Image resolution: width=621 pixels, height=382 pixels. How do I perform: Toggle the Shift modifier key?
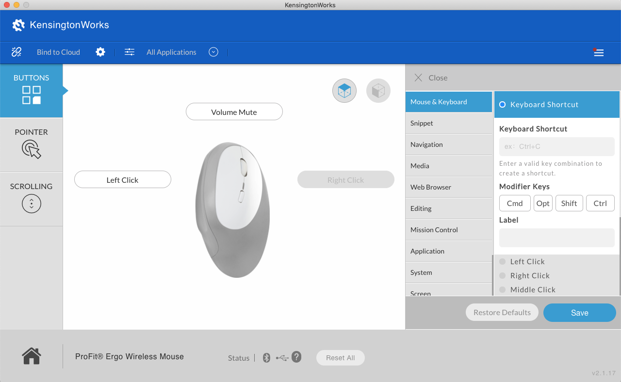click(569, 203)
